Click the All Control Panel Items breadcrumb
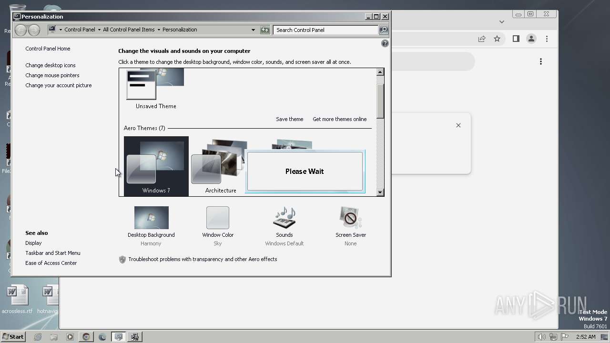 129,30
